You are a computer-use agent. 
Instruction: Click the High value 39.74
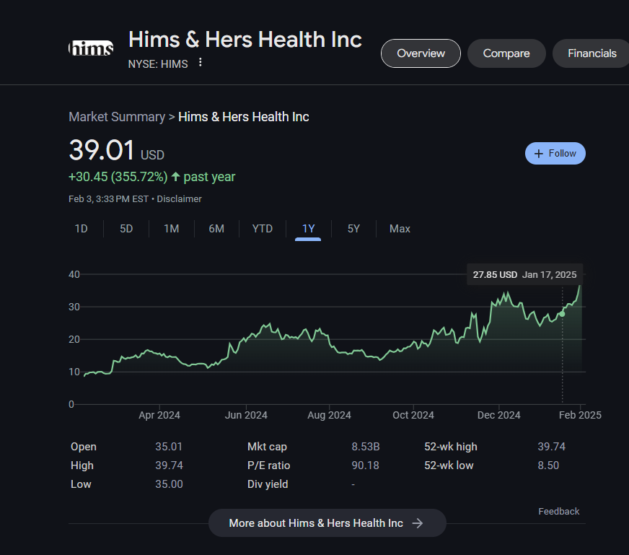(x=169, y=466)
